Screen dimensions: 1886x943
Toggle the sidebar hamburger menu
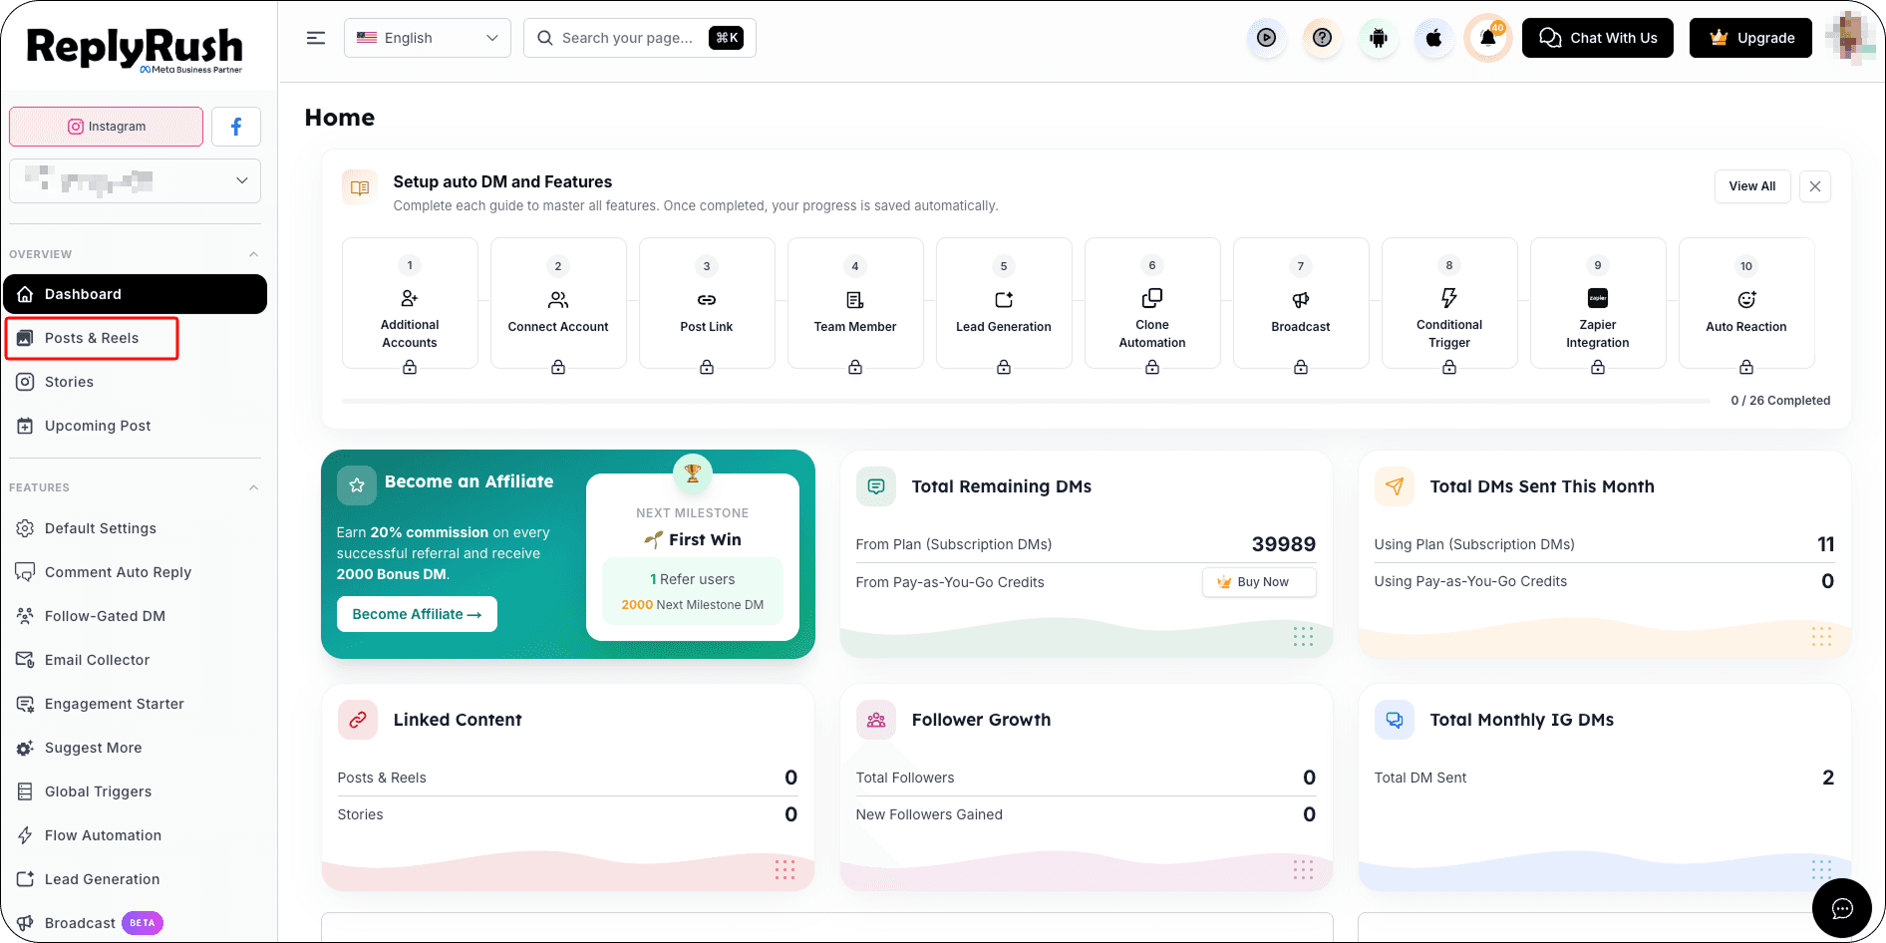tap(316, 38)
